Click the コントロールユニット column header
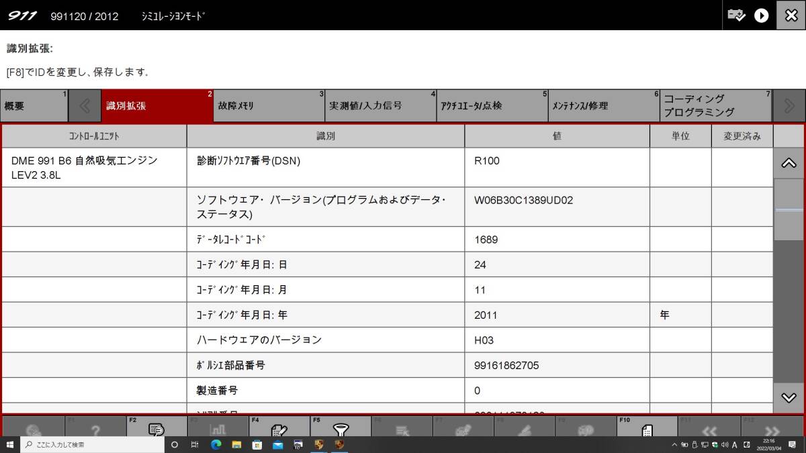This screenshot has width=806, height=453. click(x=94, y=136)
